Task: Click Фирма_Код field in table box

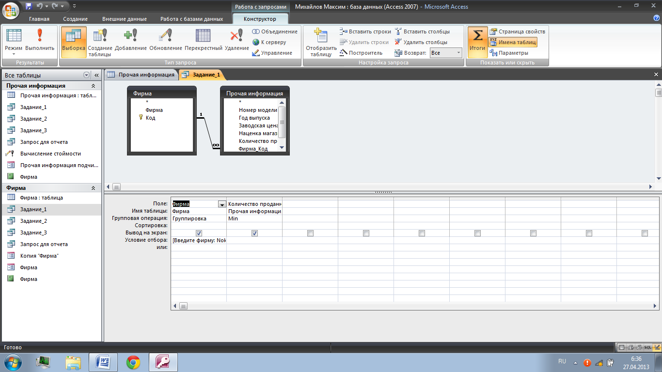Action: [x=253, y=149]
